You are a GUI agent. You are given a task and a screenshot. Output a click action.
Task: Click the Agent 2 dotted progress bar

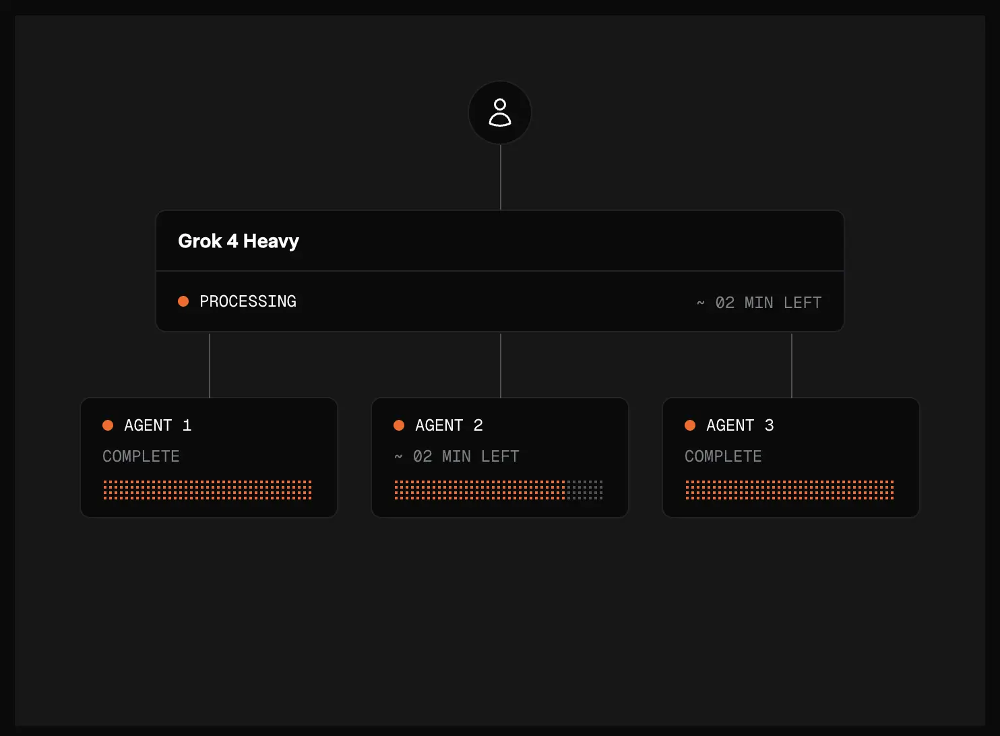coord(499,490)
